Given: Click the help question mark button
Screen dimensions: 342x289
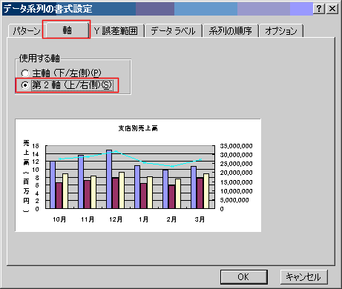Looking at the screenshot, I should 319,9.
